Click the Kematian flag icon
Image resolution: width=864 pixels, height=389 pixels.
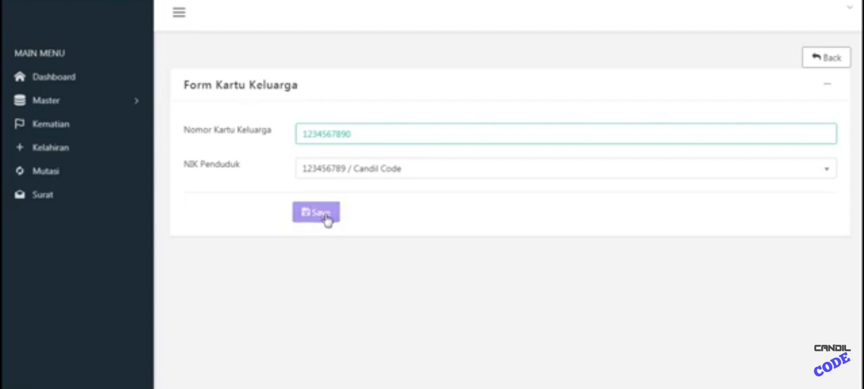(19, 124)
